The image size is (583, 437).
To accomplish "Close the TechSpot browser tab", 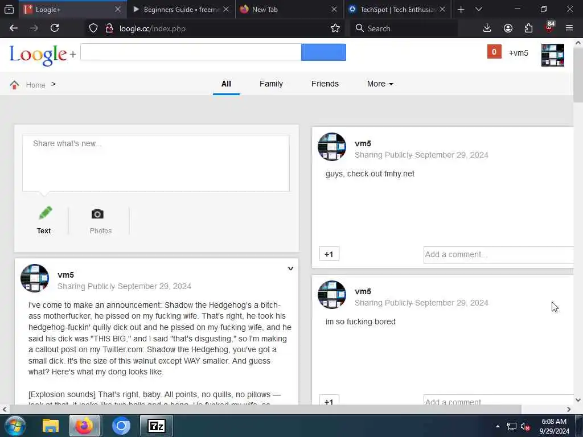I will point(442,9).
